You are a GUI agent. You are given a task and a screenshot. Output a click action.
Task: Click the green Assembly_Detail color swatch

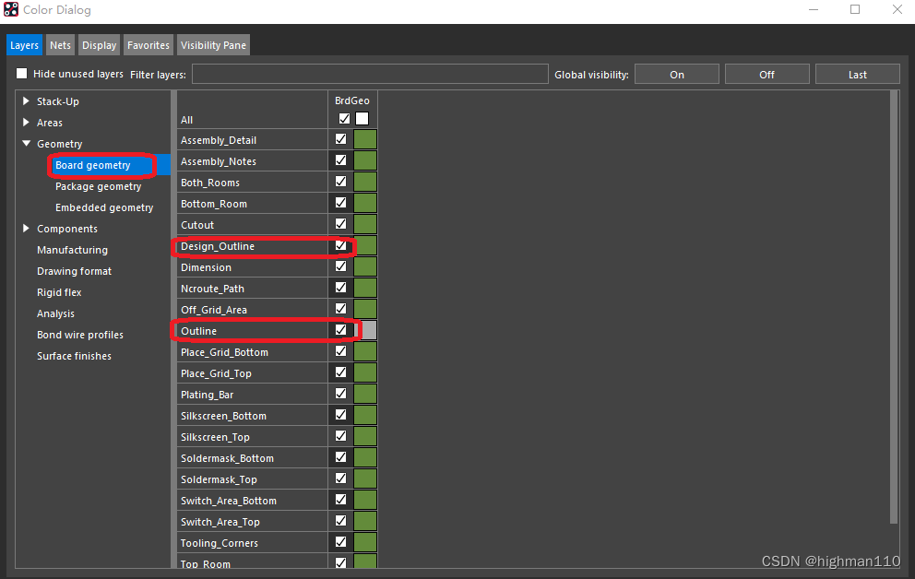pyautogui.click(x=365, y=140)
